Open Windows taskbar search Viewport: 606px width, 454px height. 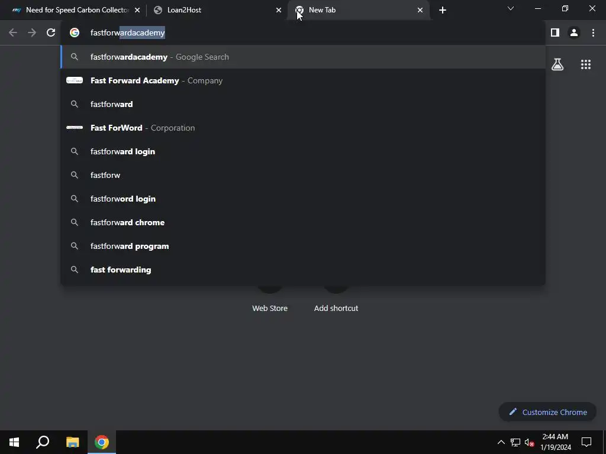pyautogui.click(x=43, y=442)
